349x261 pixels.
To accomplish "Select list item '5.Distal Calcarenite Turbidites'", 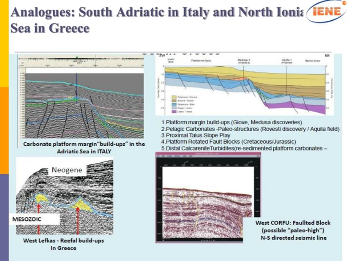I will (x=244, y=148).
